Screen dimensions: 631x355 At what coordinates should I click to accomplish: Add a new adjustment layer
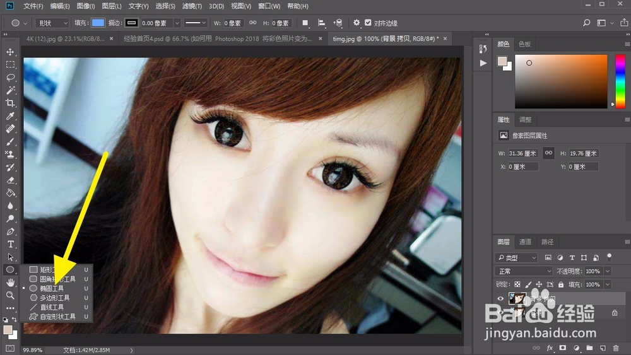pos(576,348)
